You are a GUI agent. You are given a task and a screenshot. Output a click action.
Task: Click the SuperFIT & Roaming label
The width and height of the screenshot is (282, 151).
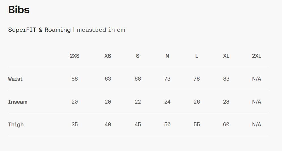pyautogui.click(x=39, y=30)
